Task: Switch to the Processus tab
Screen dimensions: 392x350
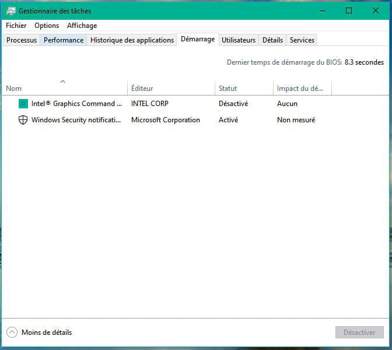Action: 22,40
